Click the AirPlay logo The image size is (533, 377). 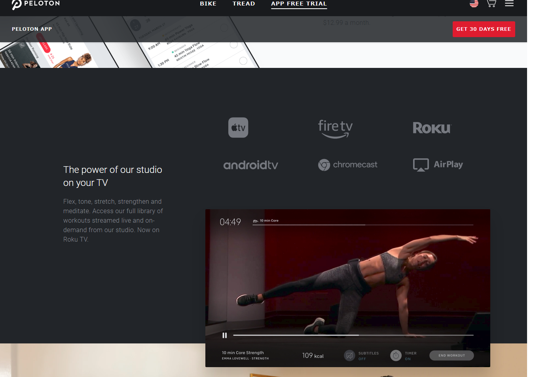point(438,165)
